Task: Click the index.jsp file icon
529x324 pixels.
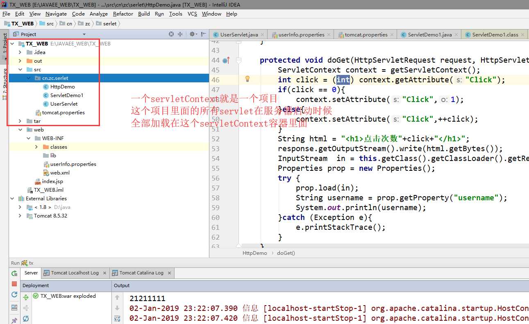Action: (x=38, y=181)
